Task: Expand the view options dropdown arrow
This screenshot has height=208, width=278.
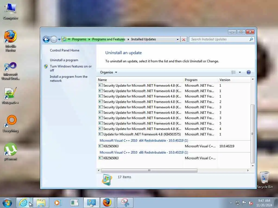Action: pyautogui.click(x=240, y=72)
